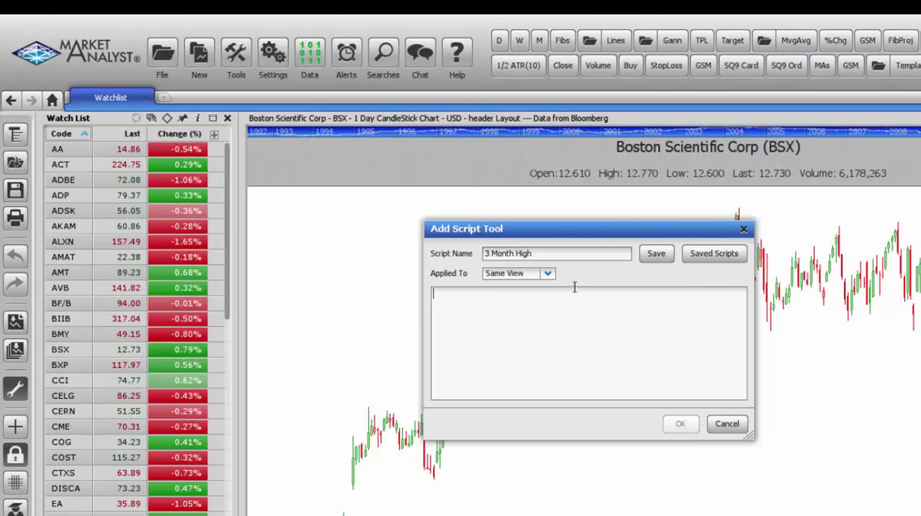Viewport: 921px width, 516px height.
Task: Toggle the pin icon in Watch List header
Action: [x=182, y=118]
